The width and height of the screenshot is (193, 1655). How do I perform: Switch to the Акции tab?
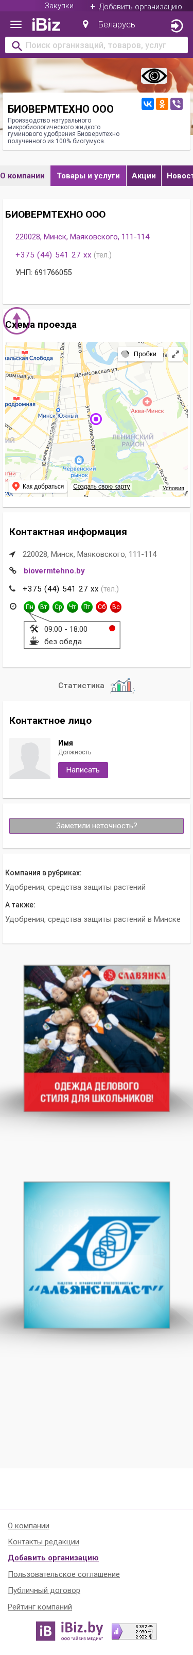pyautogui.click(x=144, y=175)
